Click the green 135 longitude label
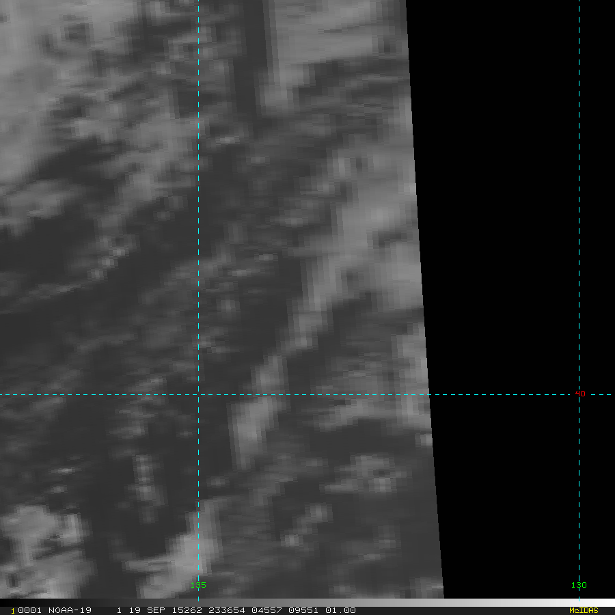 [x=198, y=585]
